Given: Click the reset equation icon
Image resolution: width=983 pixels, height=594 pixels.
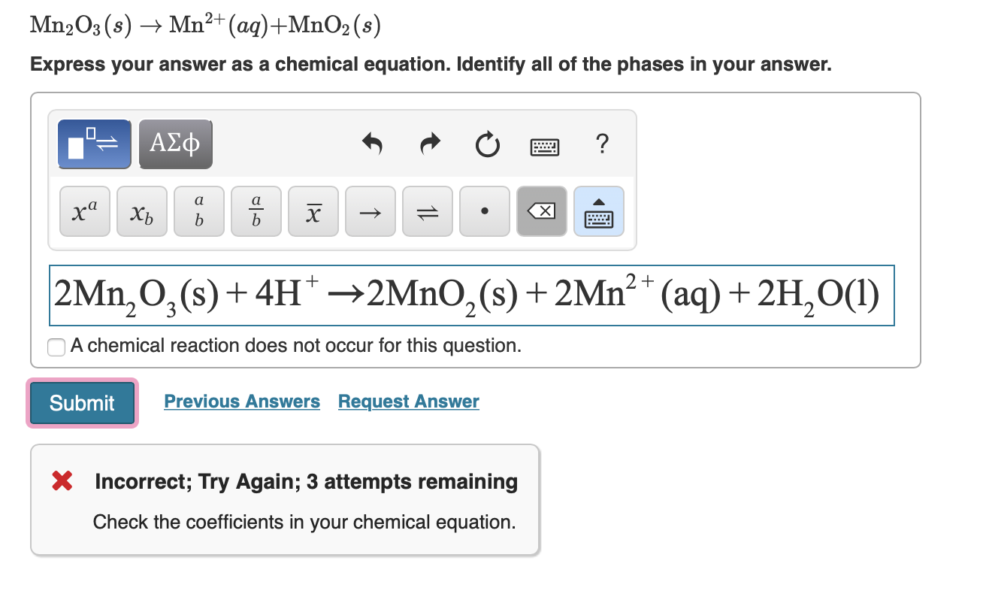Looking at the screenshot, I should point(487,145).
